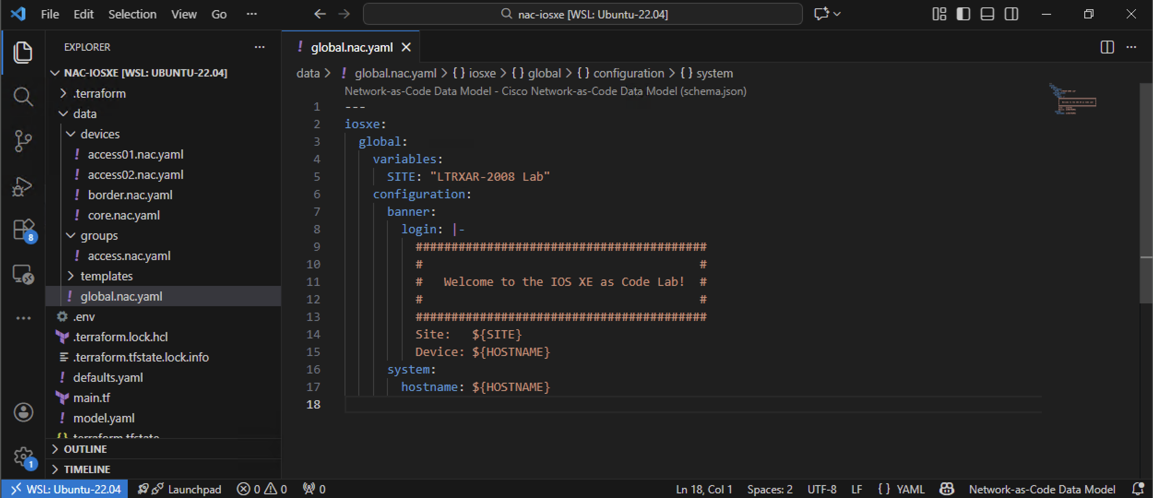The height and width of the screenshot is (498, 1153).
Task: Collapse the data folder
Action: pyautogui.click(x=63, y=114)
